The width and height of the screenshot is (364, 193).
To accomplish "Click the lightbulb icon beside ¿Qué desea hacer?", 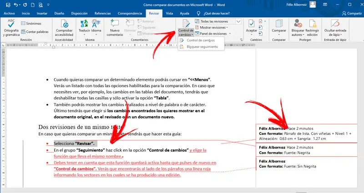I will 198,14.
